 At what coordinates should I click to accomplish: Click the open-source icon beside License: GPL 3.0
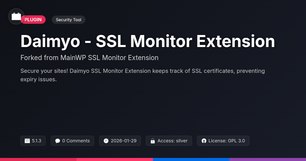[x=204, y=141]
